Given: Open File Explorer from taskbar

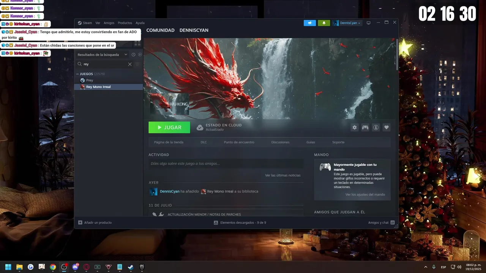Looking at the screenshot, I should (x=19, y=267).
